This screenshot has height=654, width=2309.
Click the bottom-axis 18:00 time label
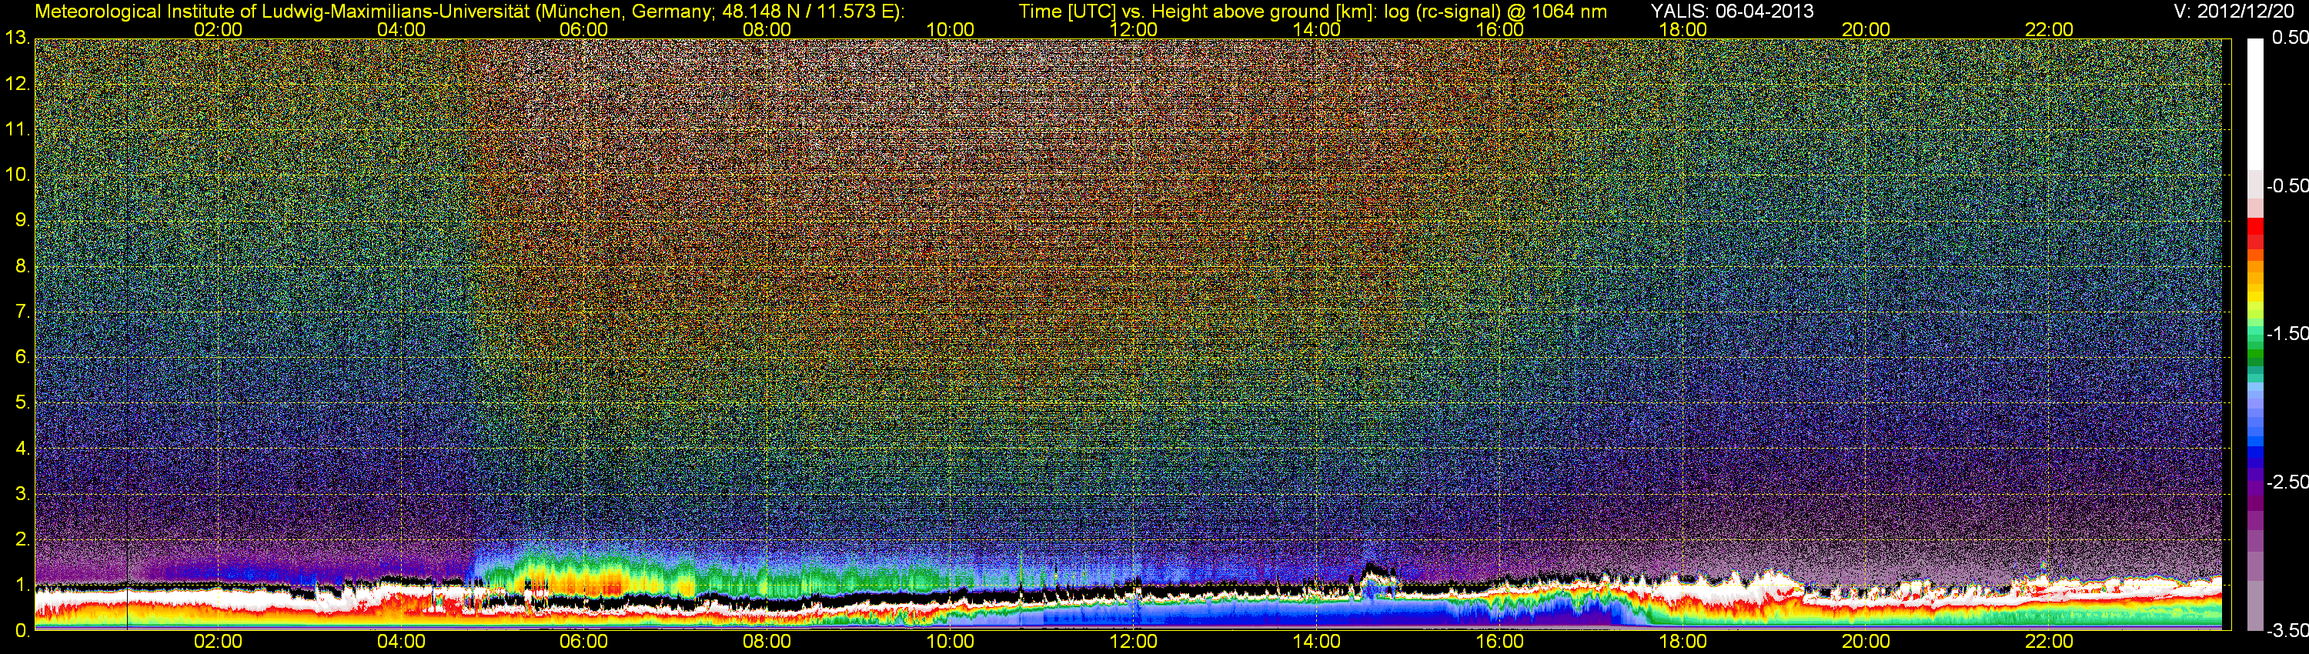pos(1682,642)
